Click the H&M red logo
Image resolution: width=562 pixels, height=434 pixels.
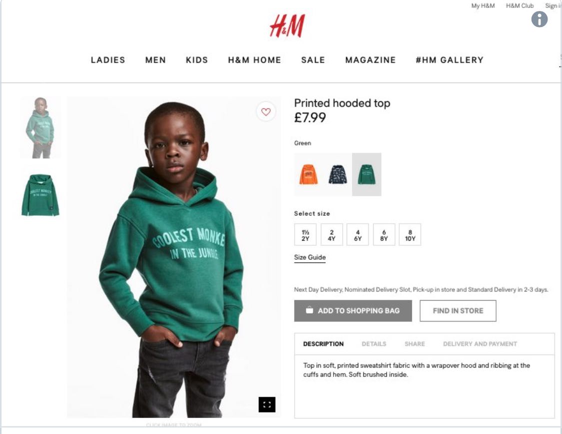(x=287, y=26)
